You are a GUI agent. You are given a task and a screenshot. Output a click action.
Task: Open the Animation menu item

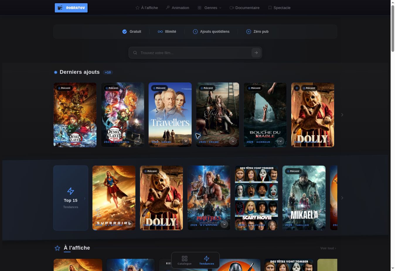(x=178, y=8)
